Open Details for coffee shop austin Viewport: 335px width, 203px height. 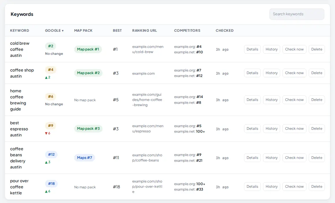pos(252,73)
